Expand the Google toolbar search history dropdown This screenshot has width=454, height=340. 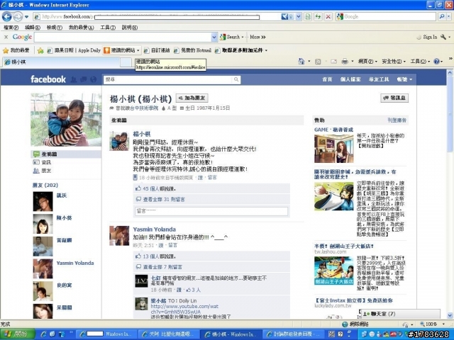[x=214, y=37]
